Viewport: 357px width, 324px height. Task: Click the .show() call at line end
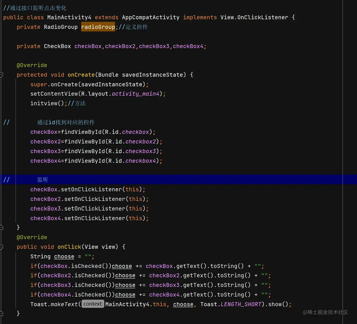point(277,304)
